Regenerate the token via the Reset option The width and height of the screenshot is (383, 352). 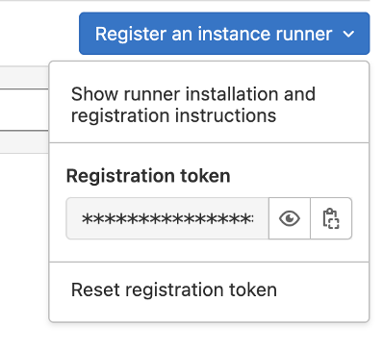209,289
